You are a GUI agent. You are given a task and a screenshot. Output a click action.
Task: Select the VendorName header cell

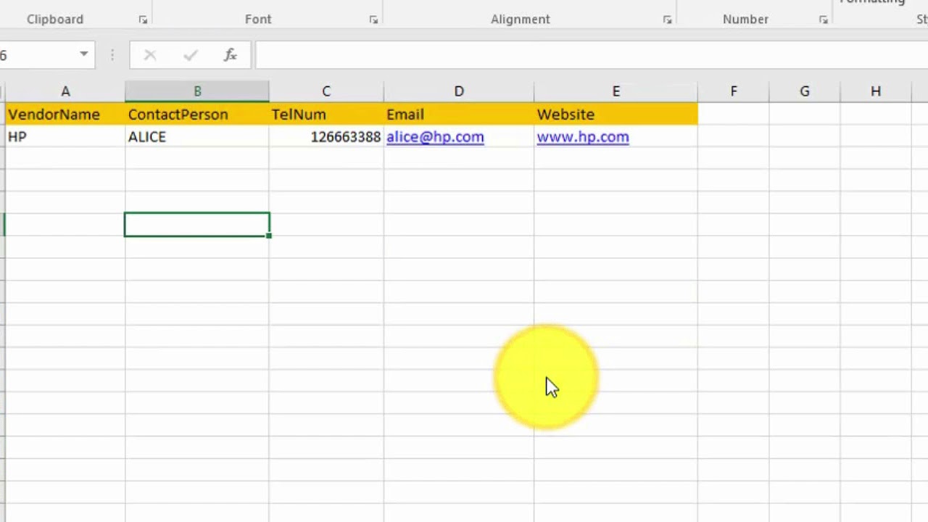click(x=65, y=115)
